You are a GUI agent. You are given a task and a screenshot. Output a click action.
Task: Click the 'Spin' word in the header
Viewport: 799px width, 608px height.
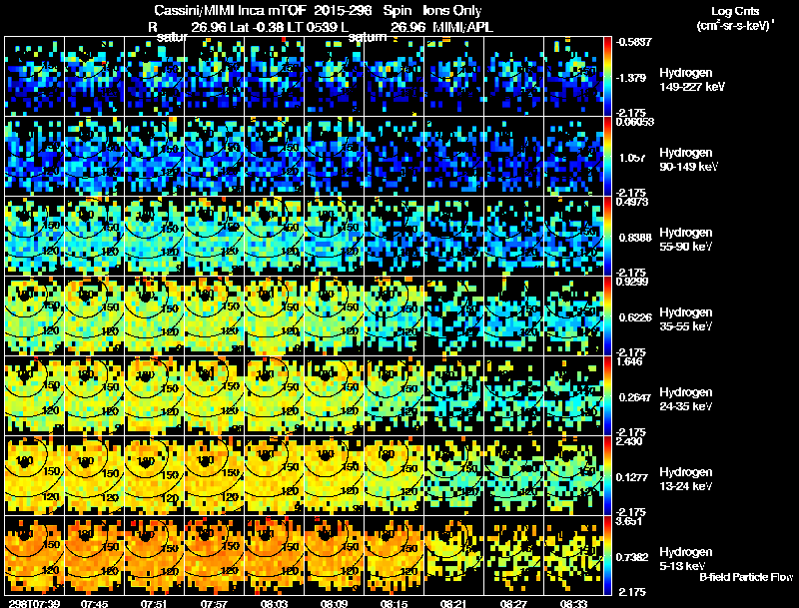pyautogui.click(x=397, y=11)
